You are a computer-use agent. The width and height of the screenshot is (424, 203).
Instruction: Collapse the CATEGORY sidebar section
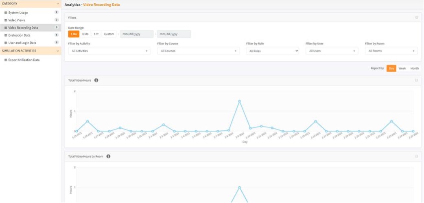click(x=58, y=4)
